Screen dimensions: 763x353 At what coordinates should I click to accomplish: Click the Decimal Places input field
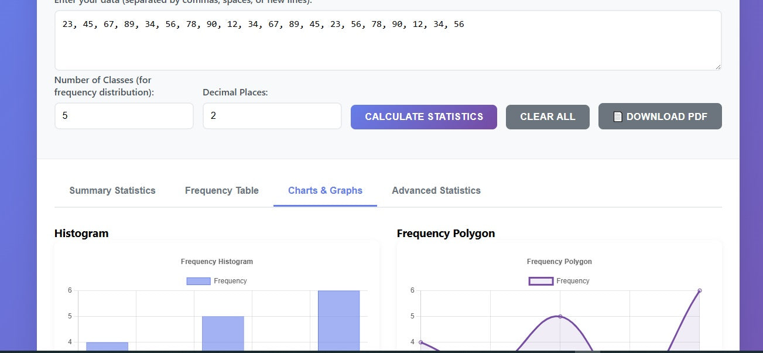tap(272, 115)
